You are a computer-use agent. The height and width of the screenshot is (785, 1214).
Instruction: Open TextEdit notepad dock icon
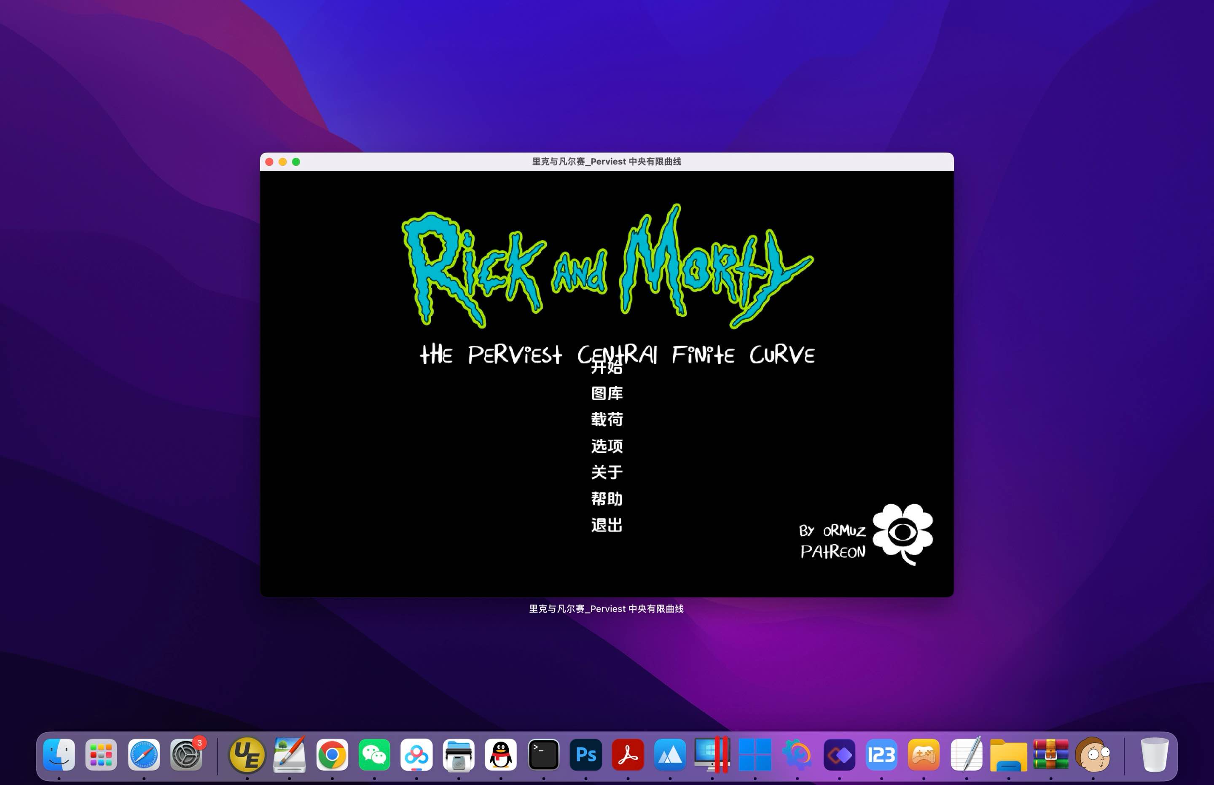click(x=966, y=754)
